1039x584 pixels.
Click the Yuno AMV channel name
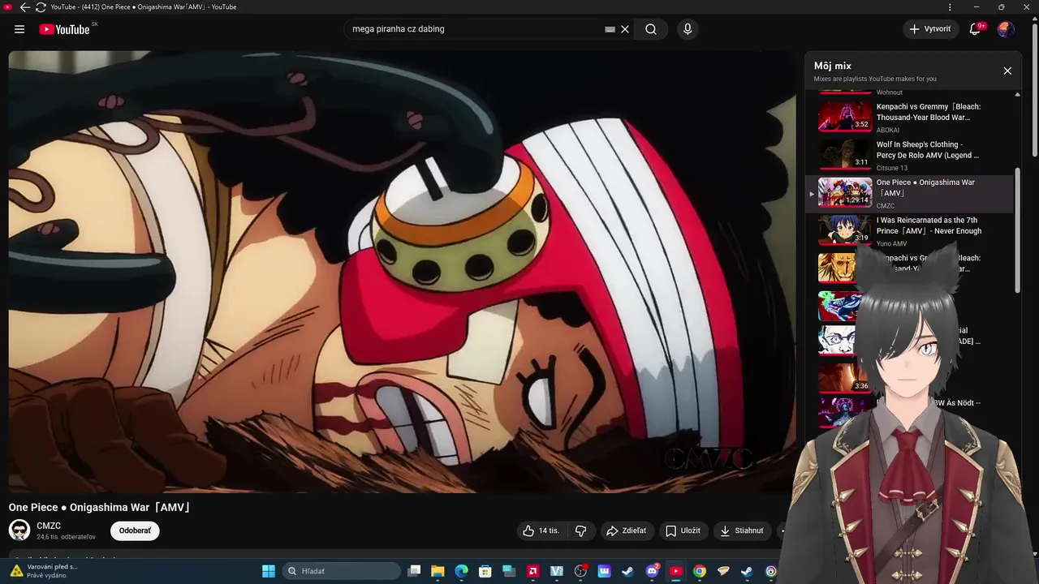892,243
